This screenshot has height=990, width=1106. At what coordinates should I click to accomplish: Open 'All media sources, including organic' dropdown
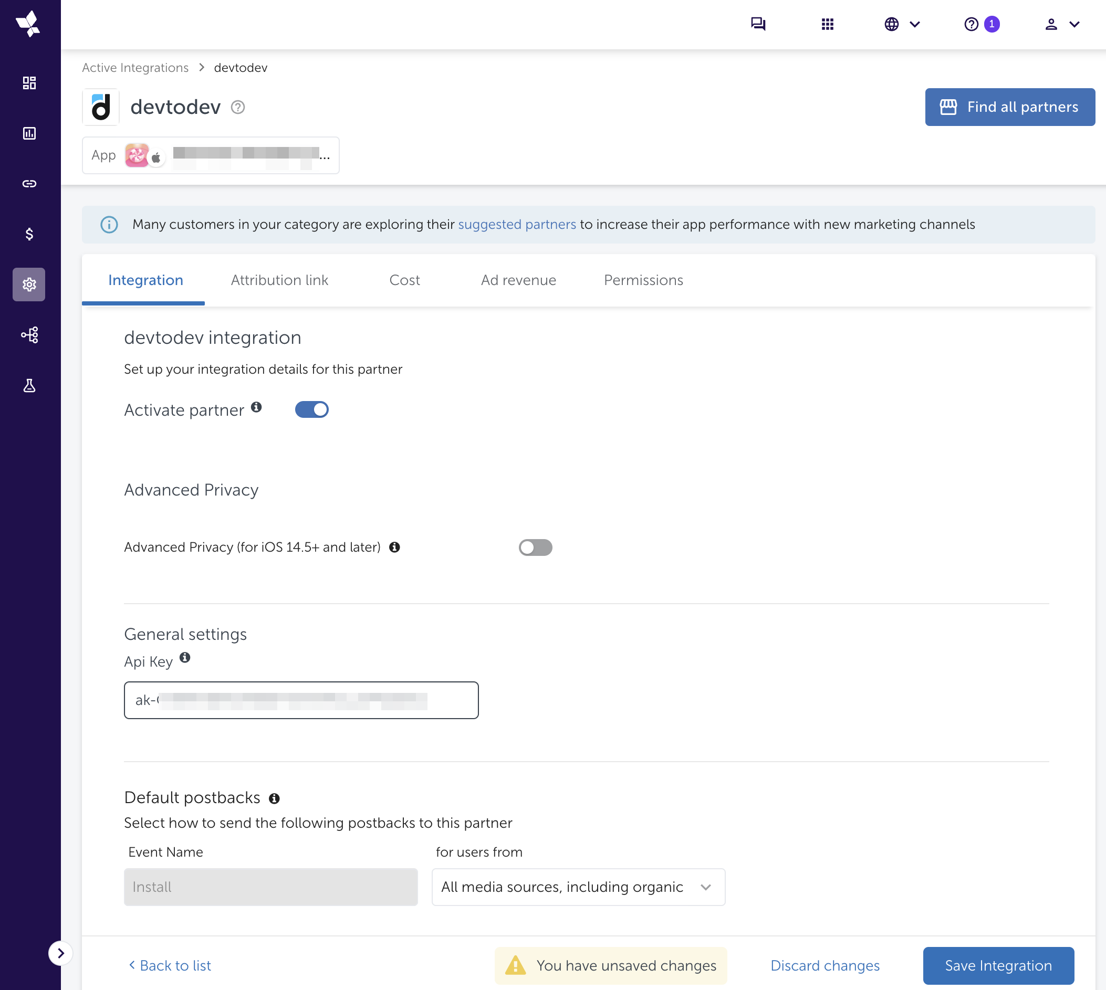click(578, 887)
